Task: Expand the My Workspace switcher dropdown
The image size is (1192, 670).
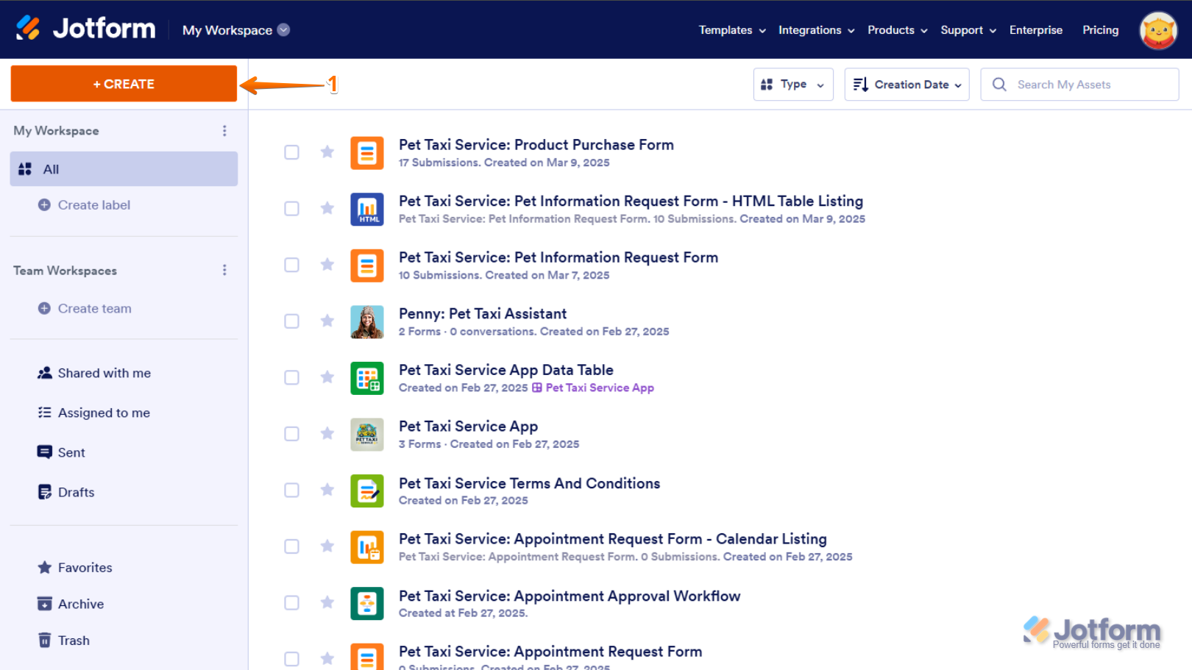Action: click(x=236, y=30)
